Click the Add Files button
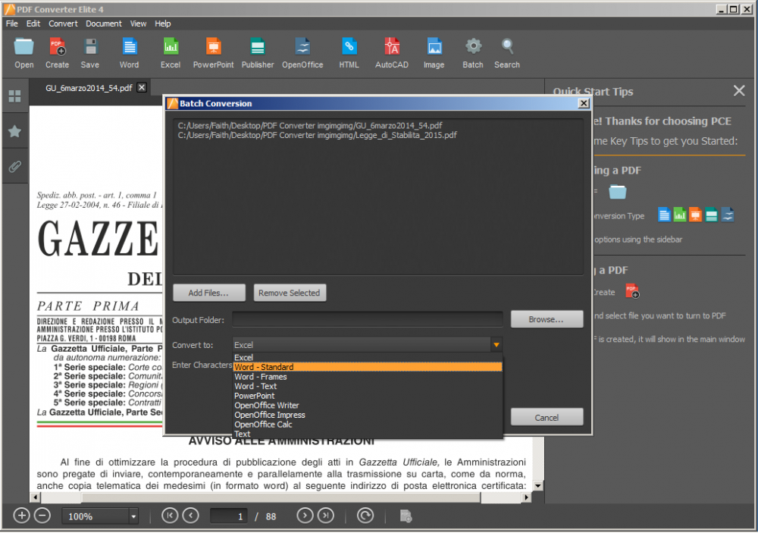This screenshot has height=533, width=758. 207,293
